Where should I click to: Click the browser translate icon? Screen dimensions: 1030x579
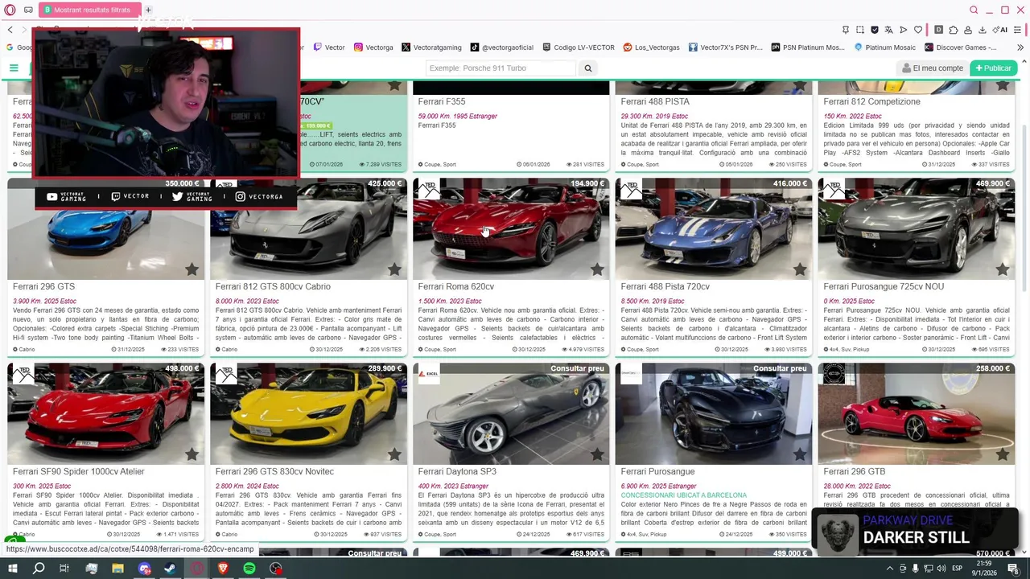click(889, 30)
